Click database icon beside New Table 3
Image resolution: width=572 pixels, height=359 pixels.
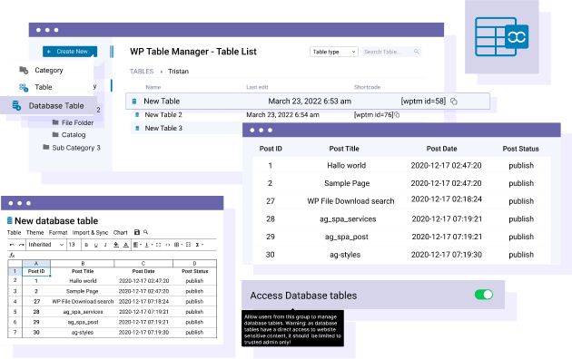(x=137, y=128)
